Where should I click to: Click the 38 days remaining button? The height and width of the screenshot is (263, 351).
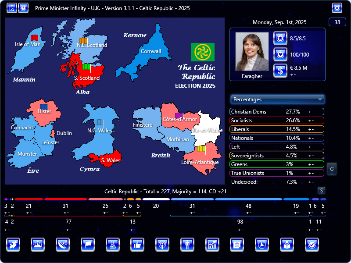(337, 22)
